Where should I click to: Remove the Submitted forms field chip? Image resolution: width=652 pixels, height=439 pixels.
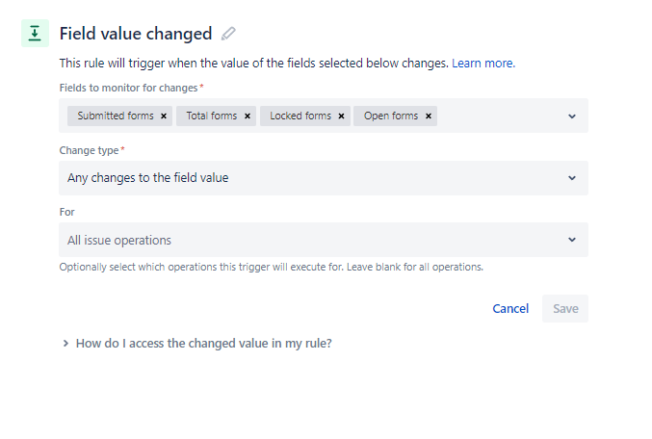(x=164, y=116)
